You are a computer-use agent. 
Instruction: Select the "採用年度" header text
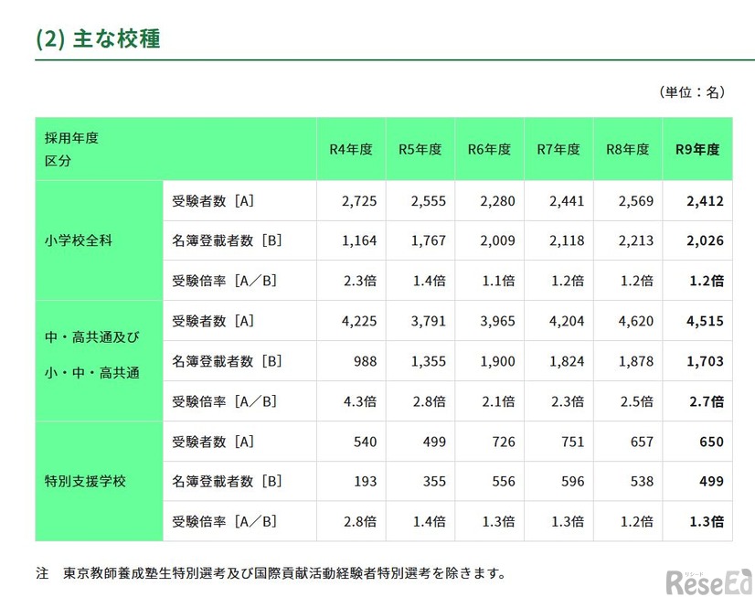click(x=71, y=138)
